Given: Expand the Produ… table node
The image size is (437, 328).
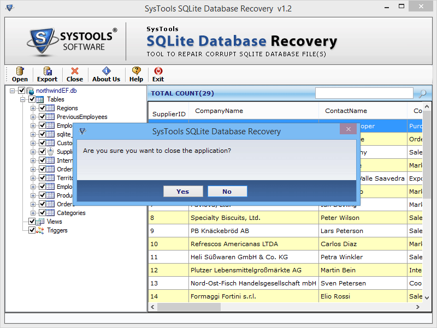Looking at the screenshot, I should (x=33, y=195).
